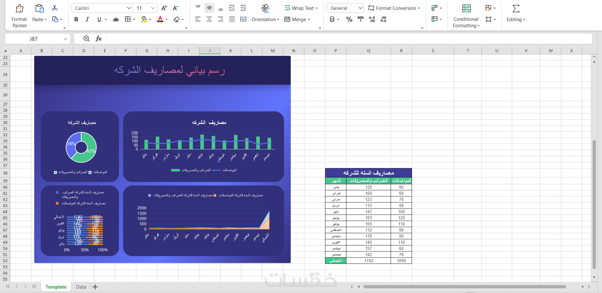Click the Select All corner button
The width and height of the screenshot is (602, 293).
click(5, 51)
